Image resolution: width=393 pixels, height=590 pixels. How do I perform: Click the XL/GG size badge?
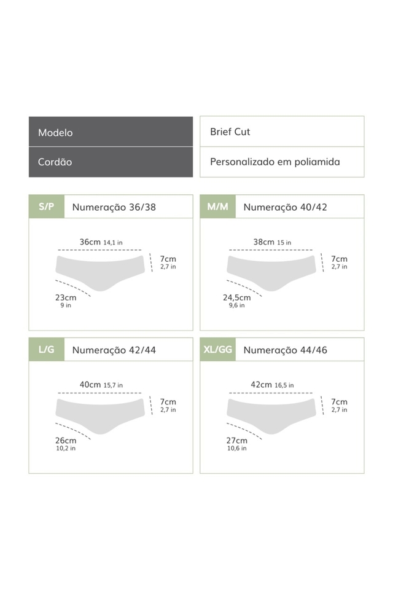click(218, 350)
